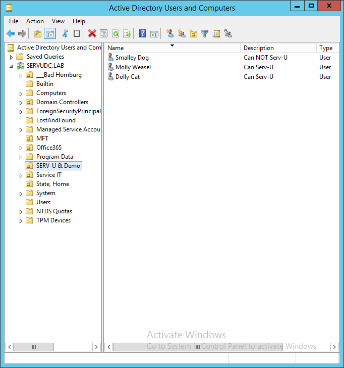Open filter options funnel icon

tap(204, 34)
